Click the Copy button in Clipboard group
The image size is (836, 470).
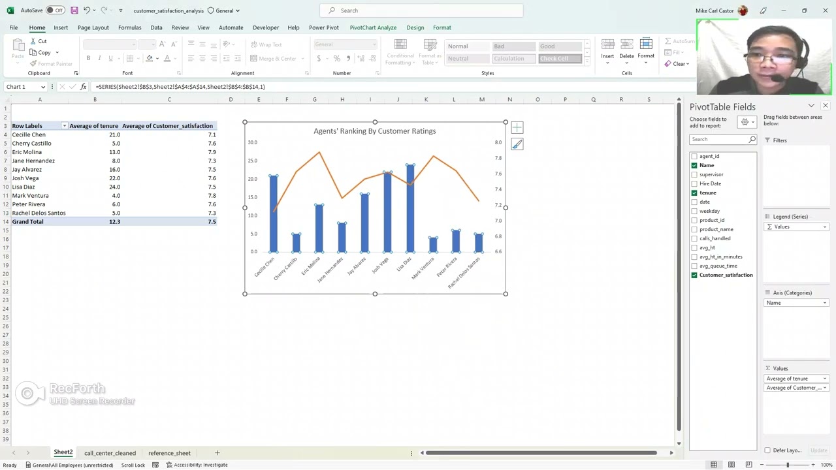44,52
